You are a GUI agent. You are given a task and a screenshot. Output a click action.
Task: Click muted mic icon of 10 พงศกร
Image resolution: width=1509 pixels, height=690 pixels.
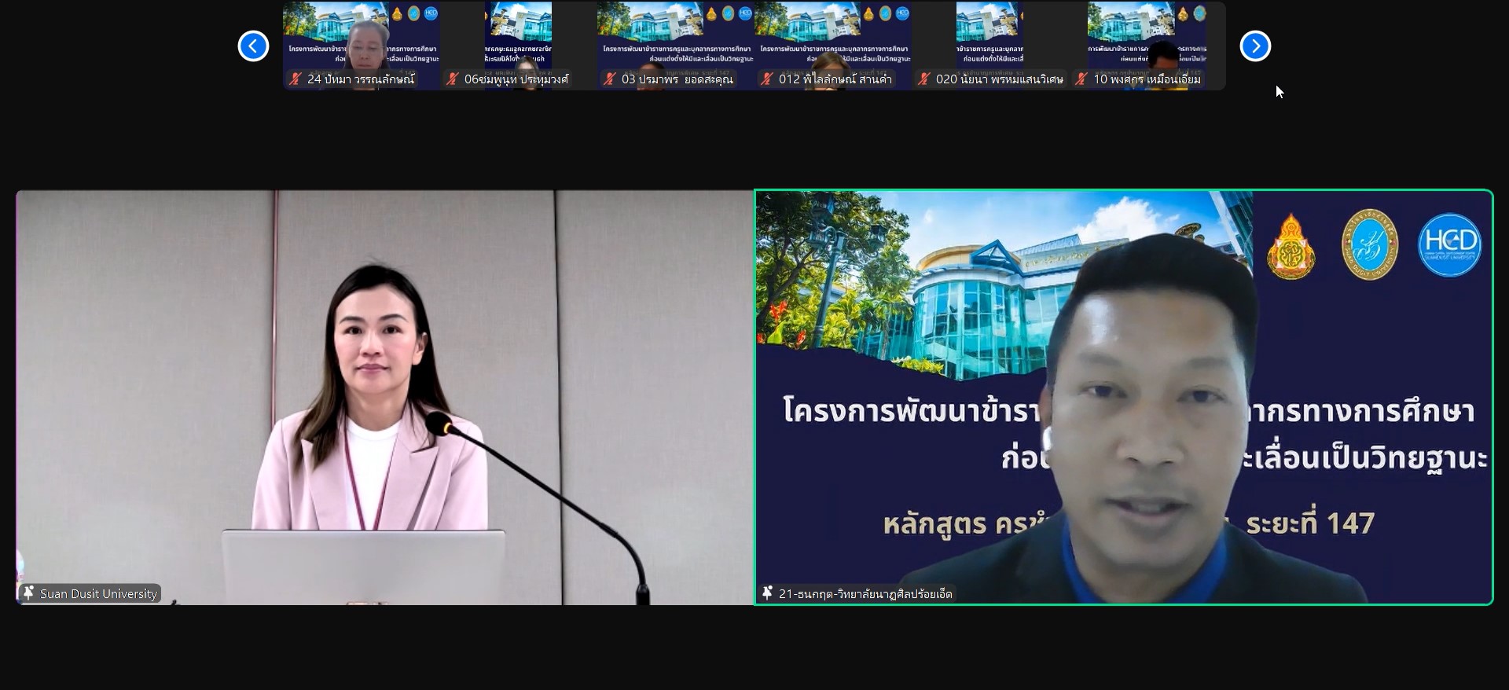click(1082, 79)
